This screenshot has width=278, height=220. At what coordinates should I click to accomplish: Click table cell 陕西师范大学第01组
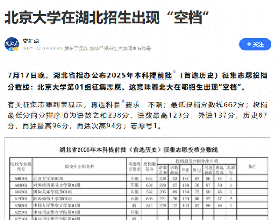tap(79, 199)
